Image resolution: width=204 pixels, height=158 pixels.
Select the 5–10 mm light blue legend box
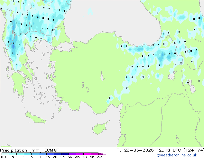pyautogui.click(x=35, y=154)
